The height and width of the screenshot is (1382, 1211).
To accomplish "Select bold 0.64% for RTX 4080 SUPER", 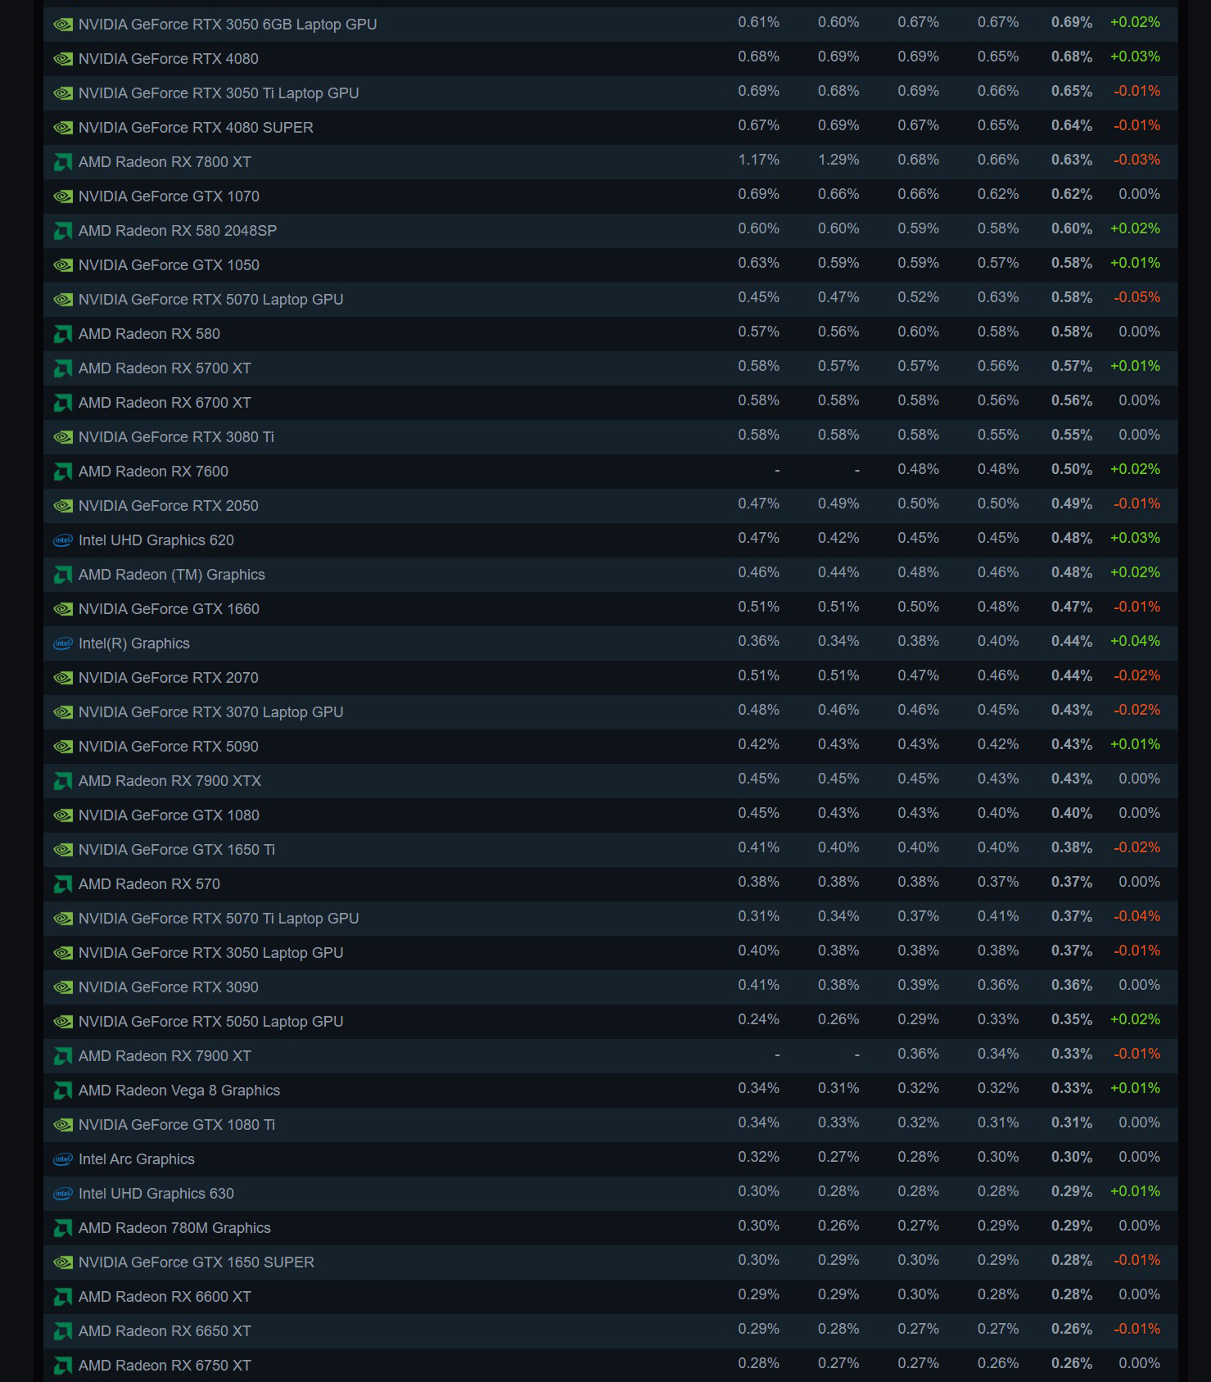I will pyautogui.click(x=1072, y=125).
